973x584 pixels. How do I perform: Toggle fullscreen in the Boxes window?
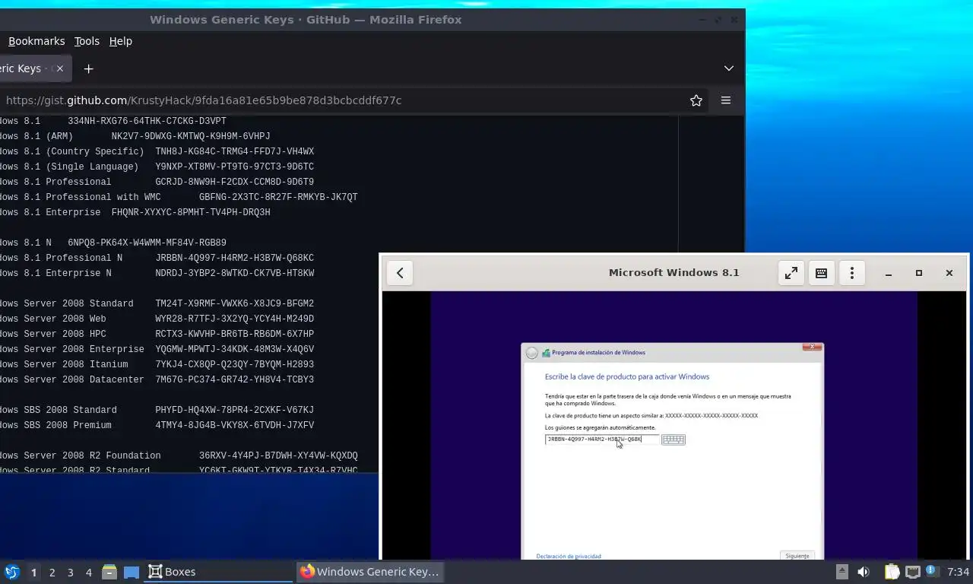click(x=791, y=273)
